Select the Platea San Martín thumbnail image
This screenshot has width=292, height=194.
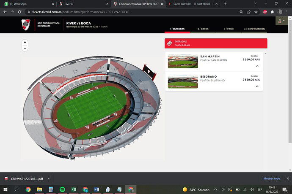tap(182, 61)
